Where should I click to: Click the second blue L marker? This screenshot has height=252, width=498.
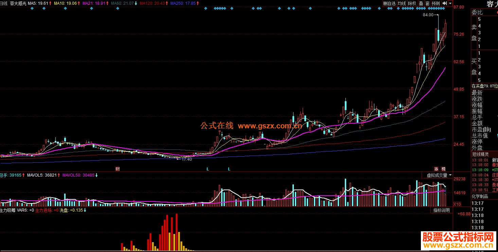point(229,169)
